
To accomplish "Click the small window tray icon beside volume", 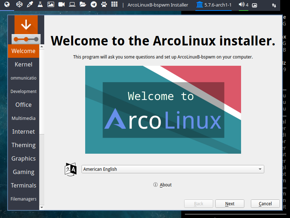I will [x=254, y=5].
